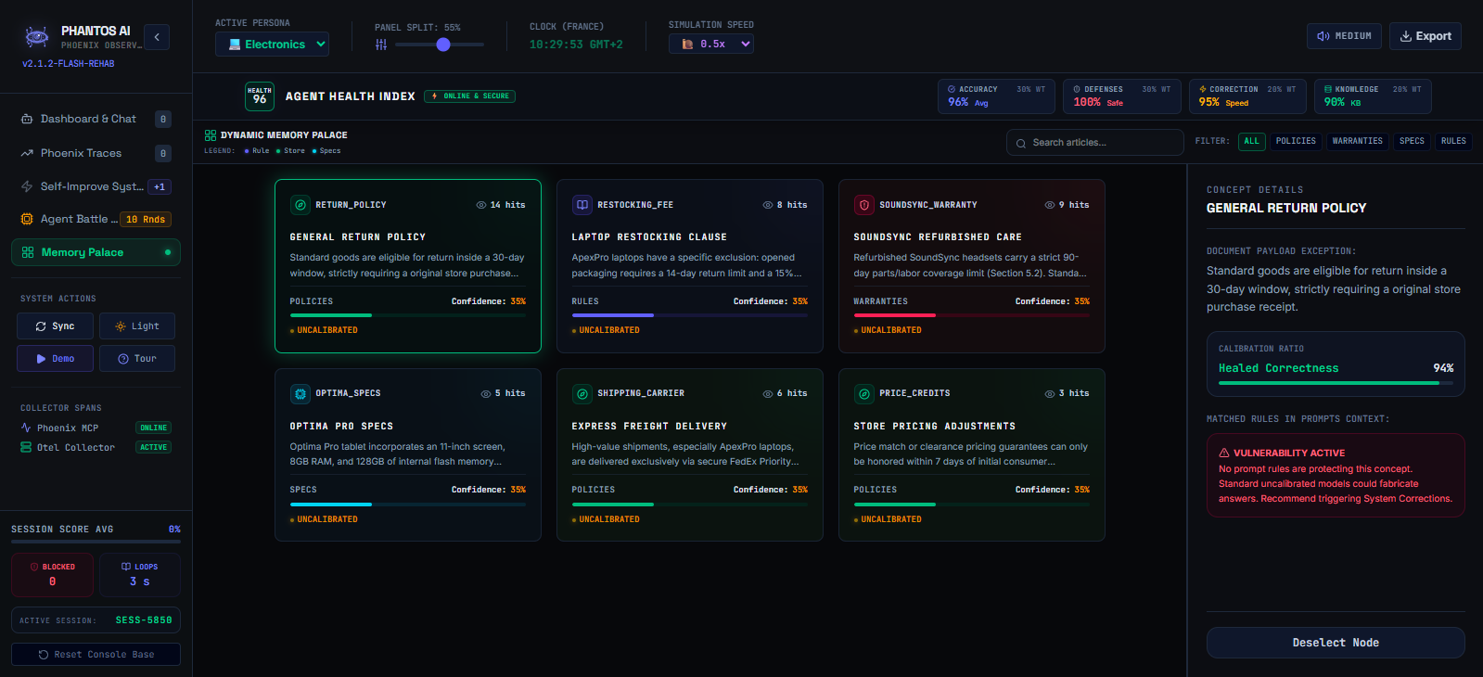Click the Export button
This screenshot has height=677, width=1483.
pos(1425,36)
